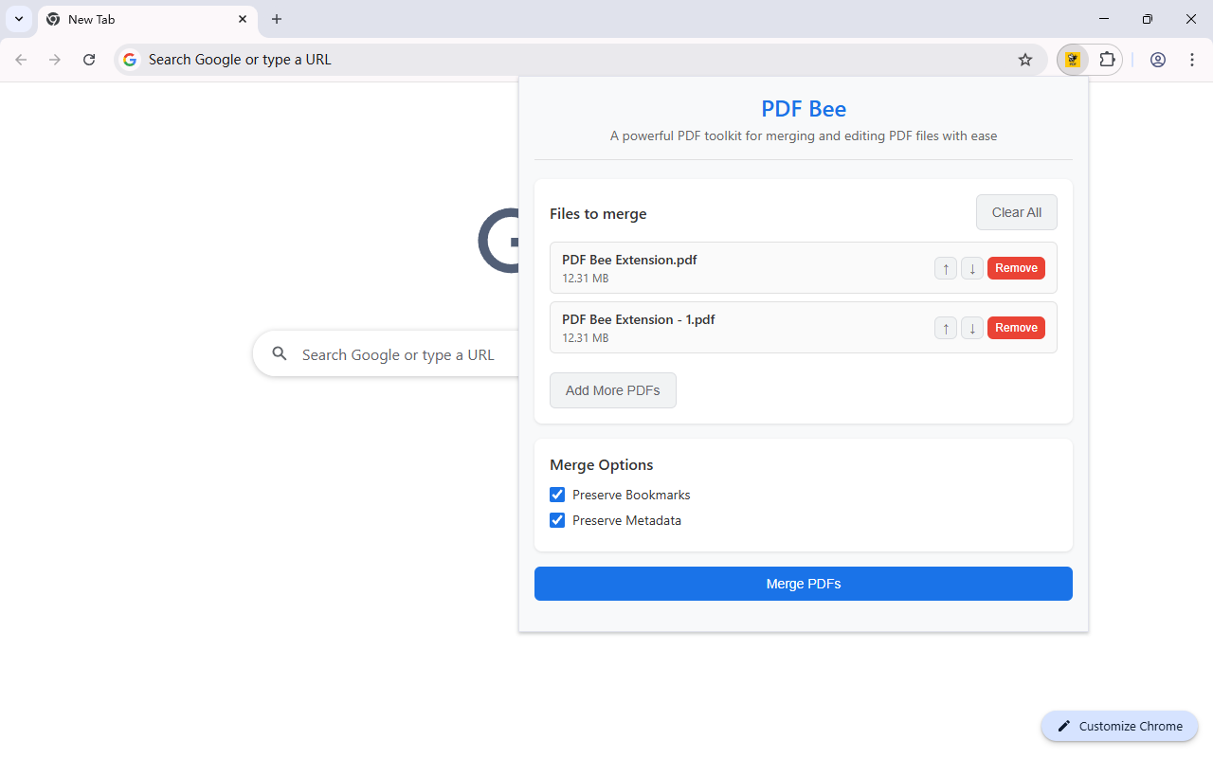Bookmark this tab with the star icon
1213x758 pixels.
pyautogui.click(x=1025, y=60)
